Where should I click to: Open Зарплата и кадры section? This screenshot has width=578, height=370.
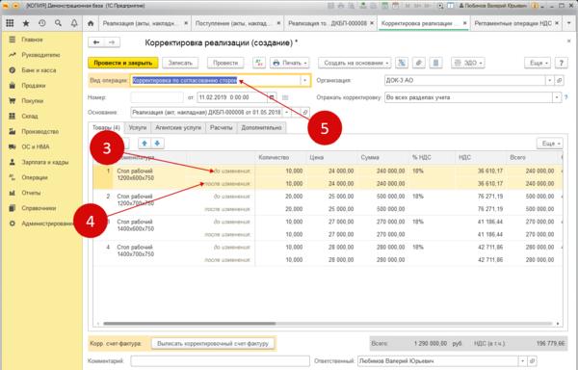[x=45, y=162]
